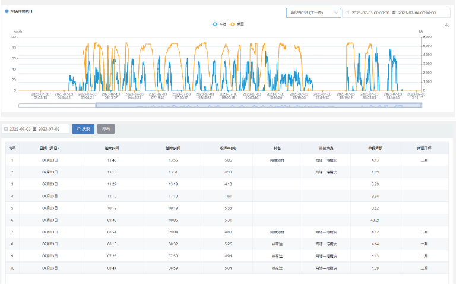The image size is (456, 284).
Task: Select the tonnage value 4.80
Action: (x=228, y=232)
